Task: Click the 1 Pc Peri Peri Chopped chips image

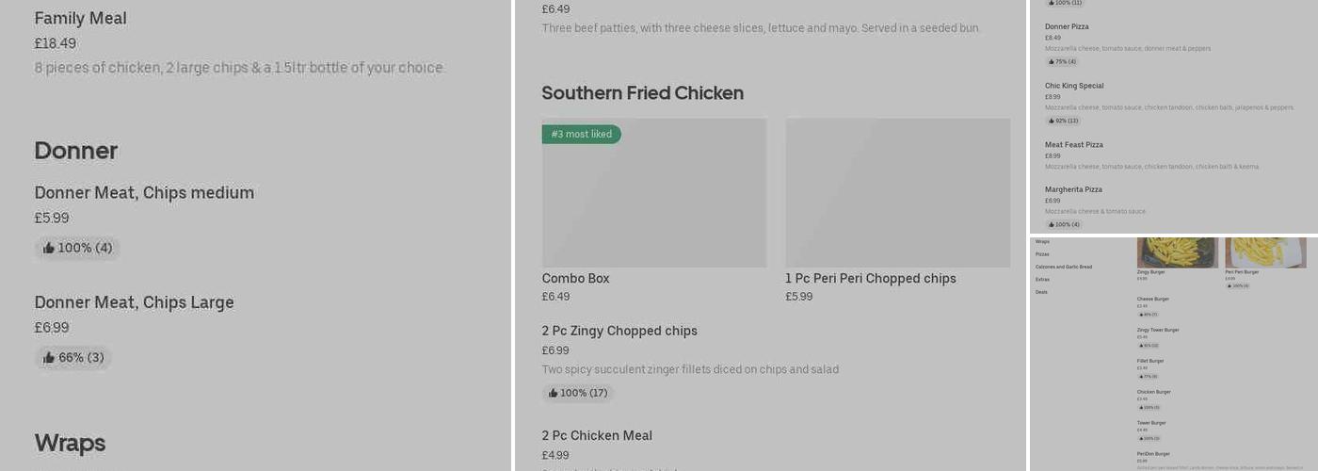Action: (x=898, y=193)
